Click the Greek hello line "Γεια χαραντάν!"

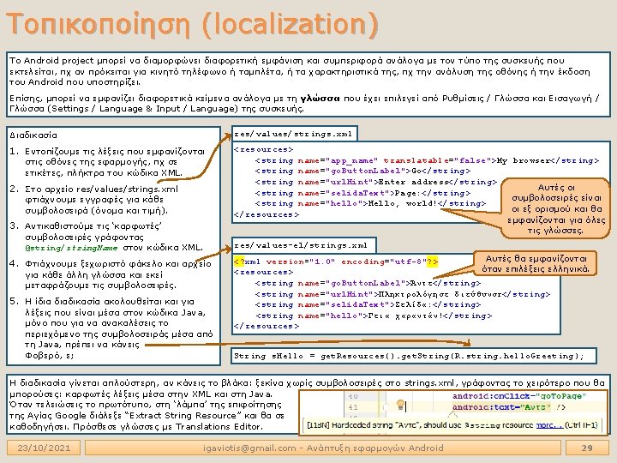click(374, 316)
